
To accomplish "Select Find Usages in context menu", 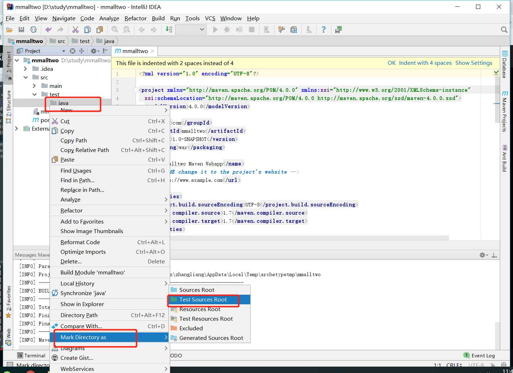I will coord(110,171).
